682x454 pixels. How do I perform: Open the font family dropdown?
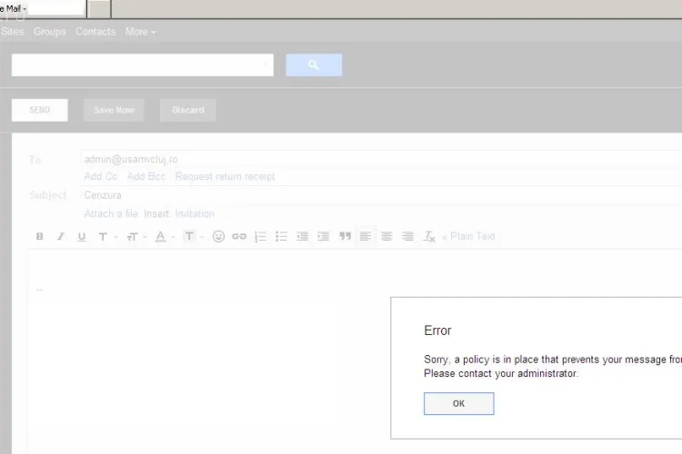tap(105, 237)
